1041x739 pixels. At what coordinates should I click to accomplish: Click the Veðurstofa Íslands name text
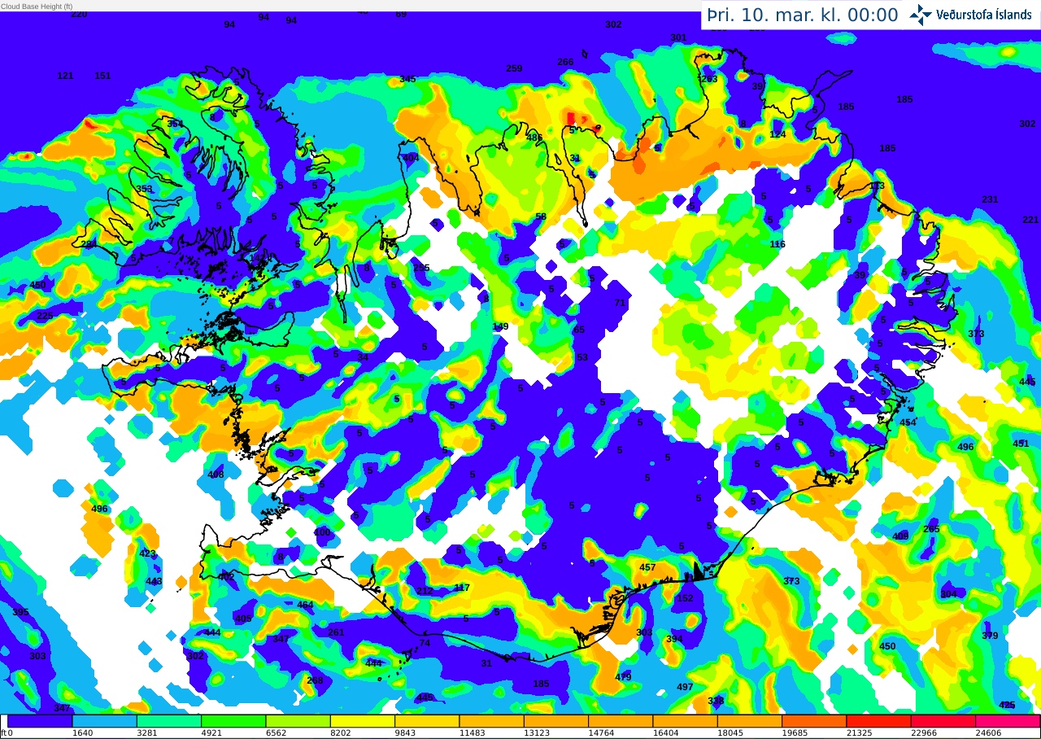coord(984,15)
